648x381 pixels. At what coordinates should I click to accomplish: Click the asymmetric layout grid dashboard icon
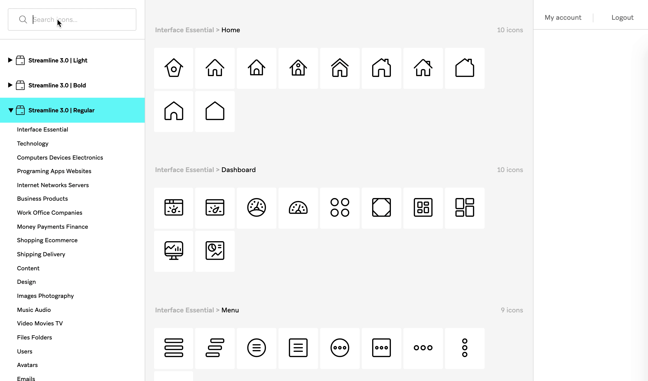465,208
